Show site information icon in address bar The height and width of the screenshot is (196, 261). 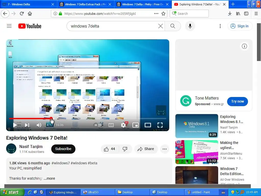coord(55,14)
